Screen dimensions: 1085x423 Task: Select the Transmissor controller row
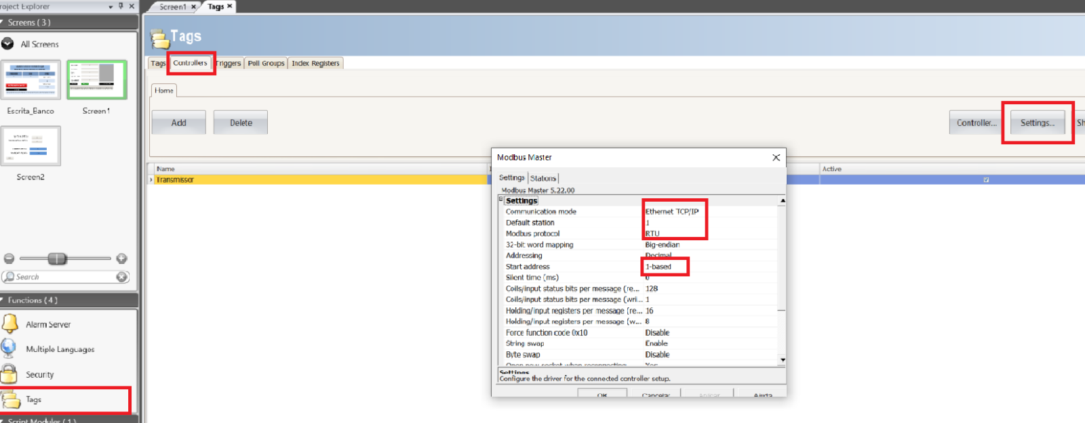(x=319, y=179)
